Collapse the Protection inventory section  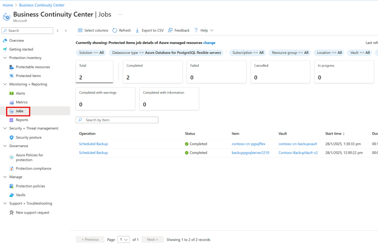(x=5, y=58)
